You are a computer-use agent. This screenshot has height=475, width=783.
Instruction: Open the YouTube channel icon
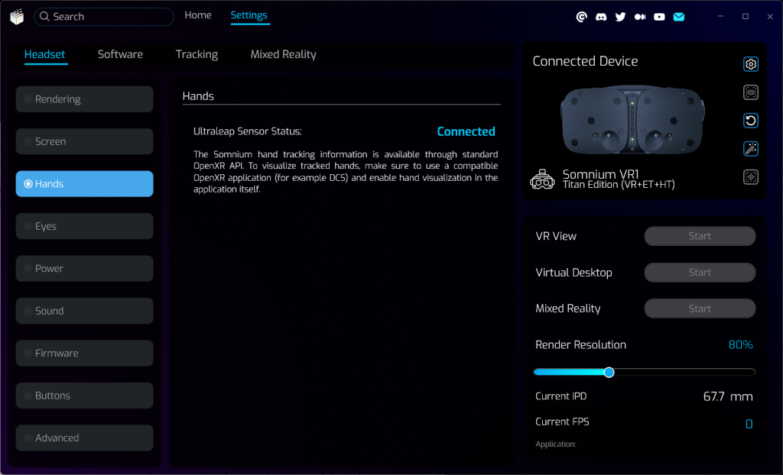(659, 17)
